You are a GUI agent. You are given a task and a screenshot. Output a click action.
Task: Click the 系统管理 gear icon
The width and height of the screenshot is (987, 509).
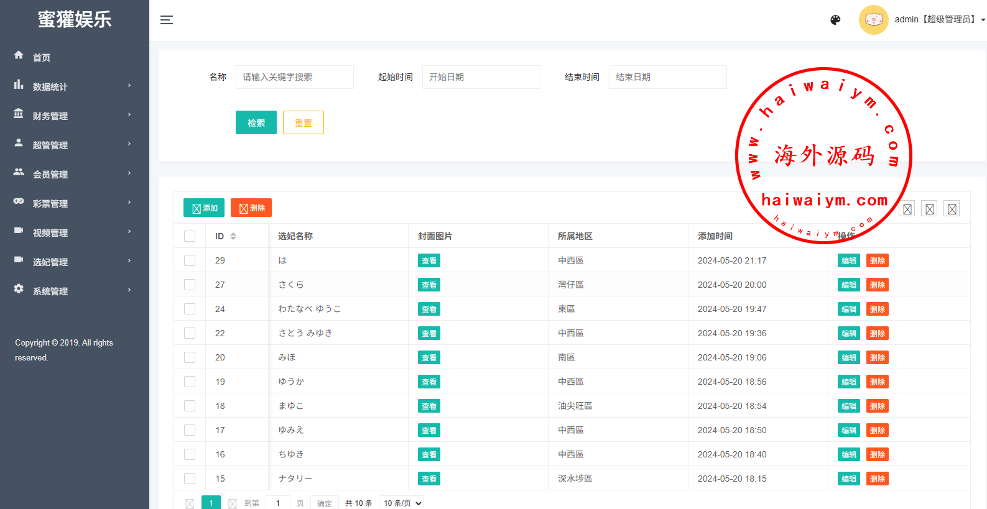19,289
